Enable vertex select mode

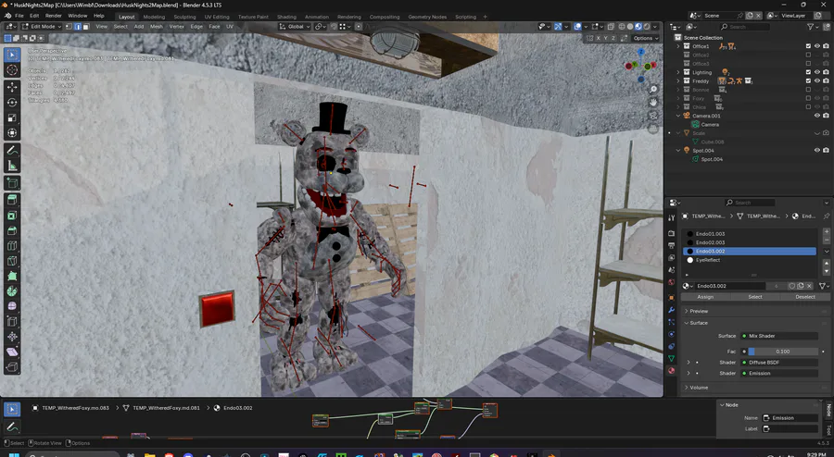tap(69, 27)
